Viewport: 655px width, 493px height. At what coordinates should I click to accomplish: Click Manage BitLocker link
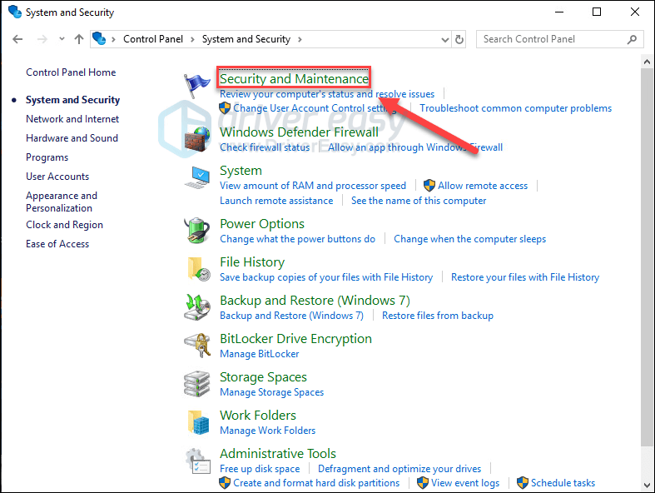coord(260,354)
